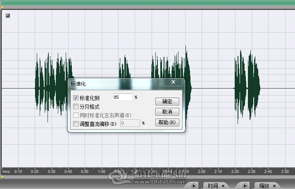
Task: Click 2:00 on the time ruler
Action: point(202,172)
